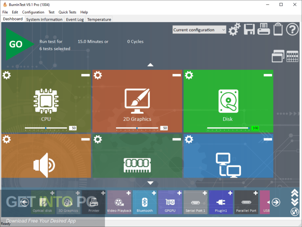Expand tiles with the down arrow
This screenshot has width=302, height=227.
150,183
